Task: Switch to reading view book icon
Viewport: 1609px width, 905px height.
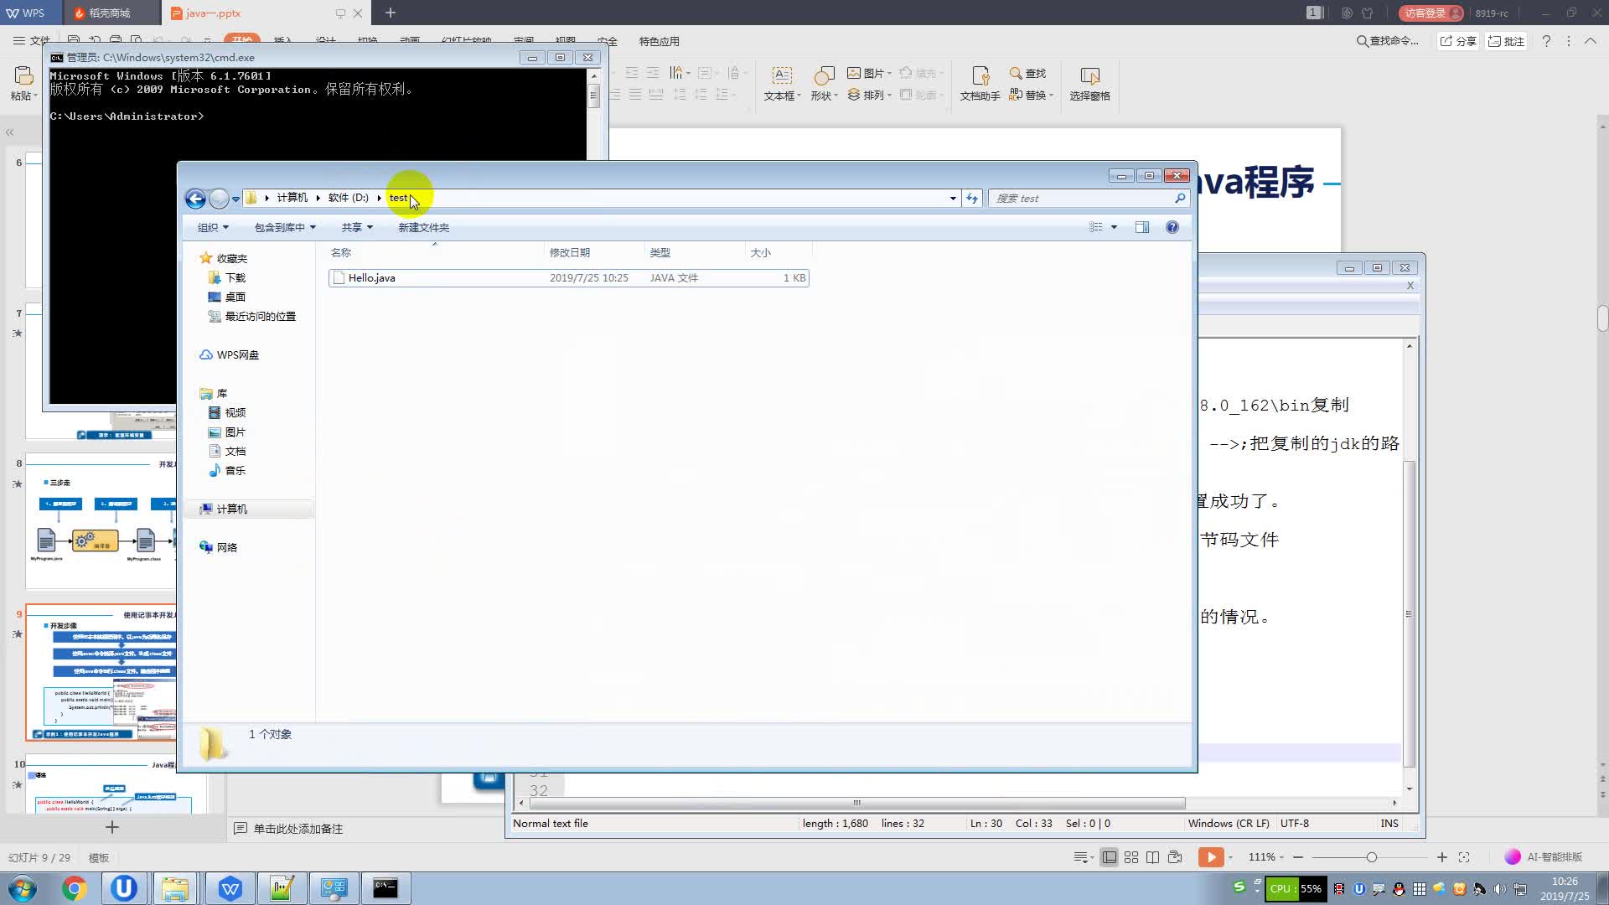Action: coord(1153,857)
